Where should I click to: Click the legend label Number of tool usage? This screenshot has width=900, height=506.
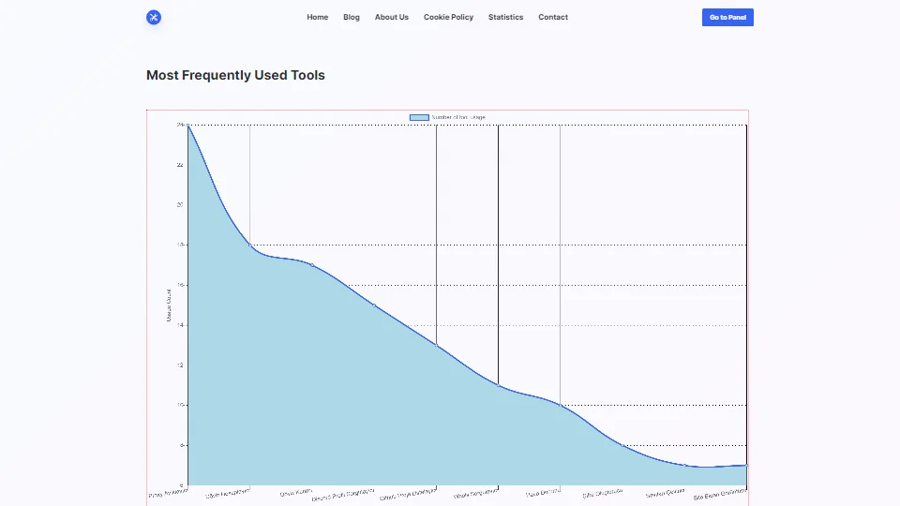click(458, 117)
